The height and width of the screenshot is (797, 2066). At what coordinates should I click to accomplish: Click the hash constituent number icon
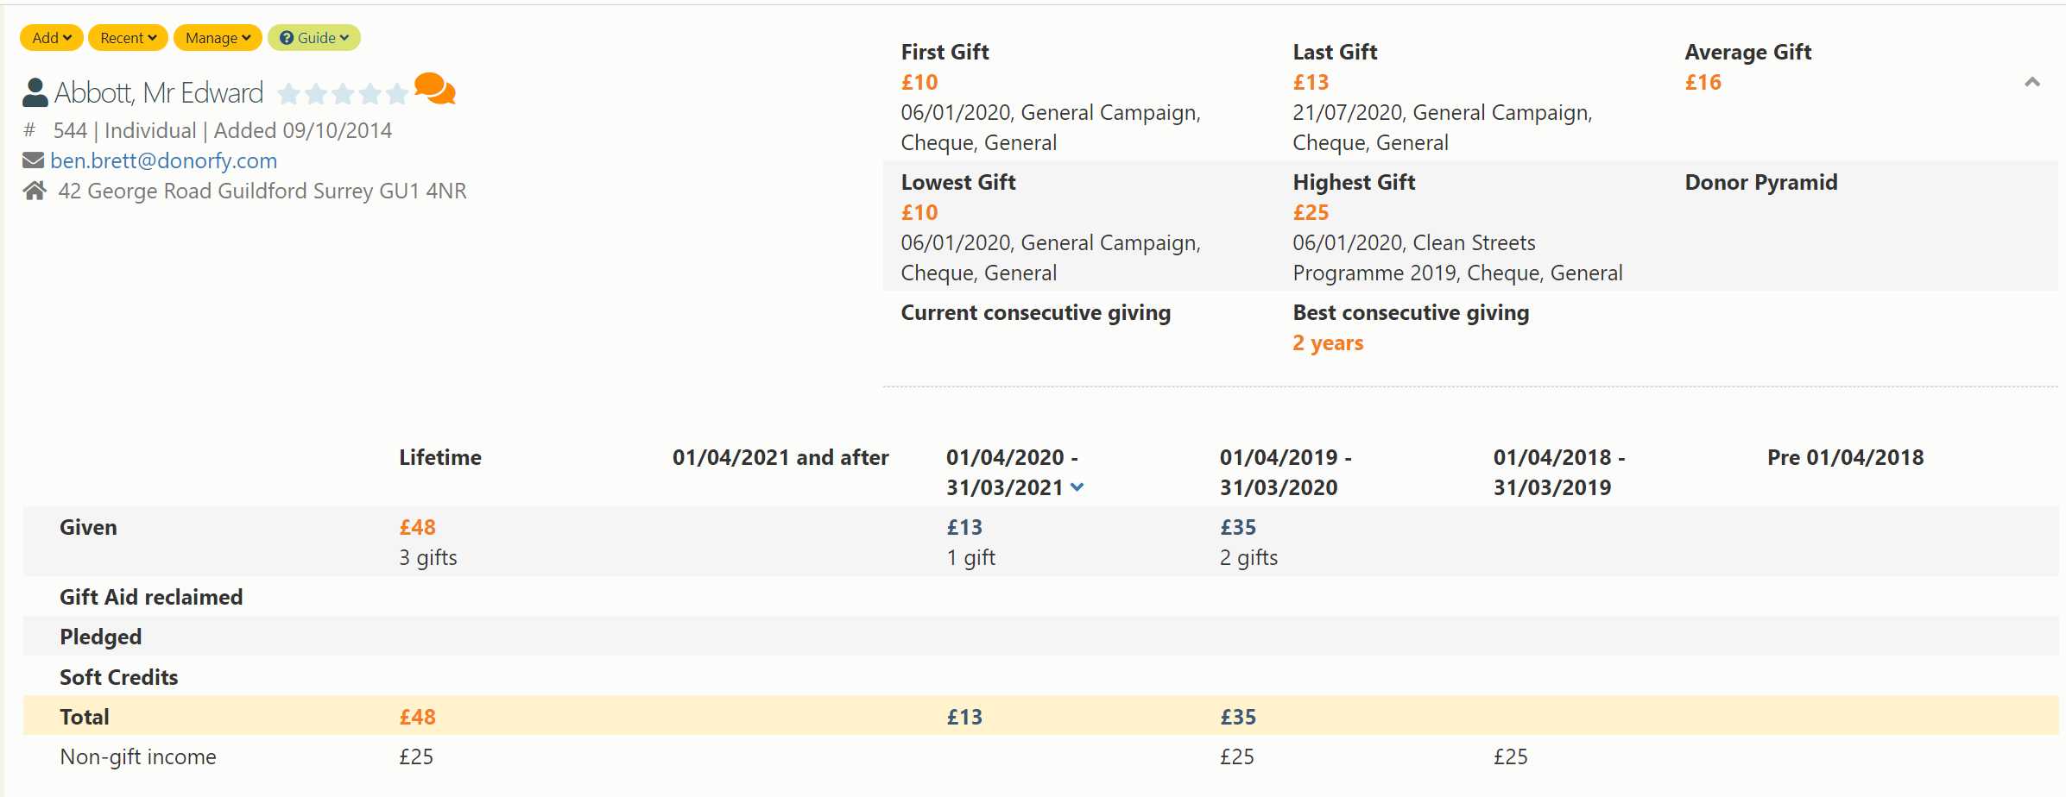pyautogui.click(x=30, y=130)
